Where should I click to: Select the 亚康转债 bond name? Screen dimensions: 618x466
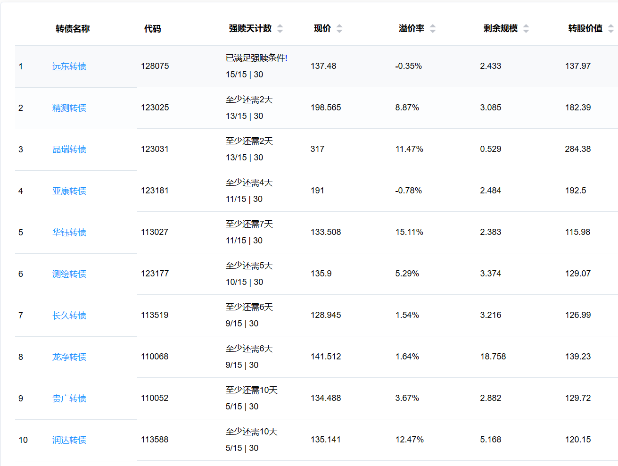click(x=69, y=191)
